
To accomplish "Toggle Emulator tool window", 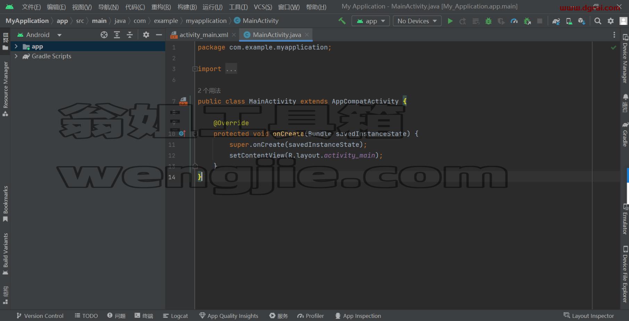I will coord(625,219).
